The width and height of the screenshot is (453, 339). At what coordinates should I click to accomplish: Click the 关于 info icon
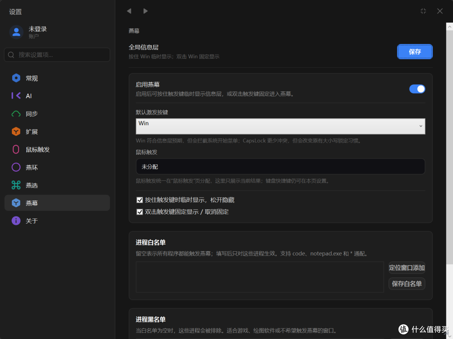[x=16, y=221]
